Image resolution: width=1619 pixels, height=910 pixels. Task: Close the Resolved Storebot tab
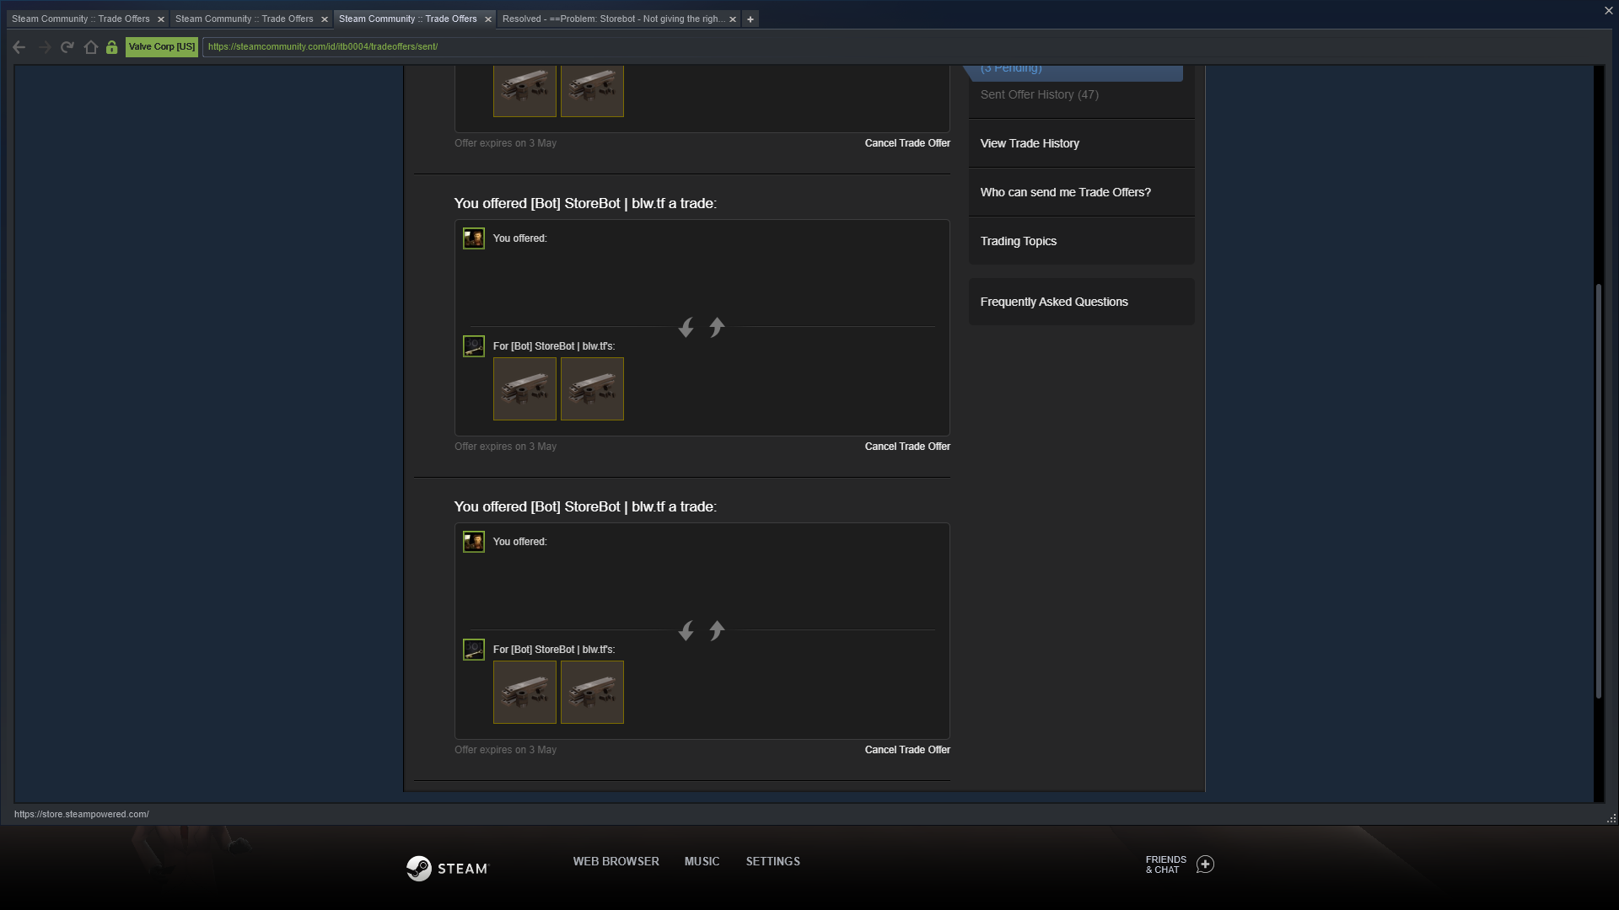(x=733, y=19)
